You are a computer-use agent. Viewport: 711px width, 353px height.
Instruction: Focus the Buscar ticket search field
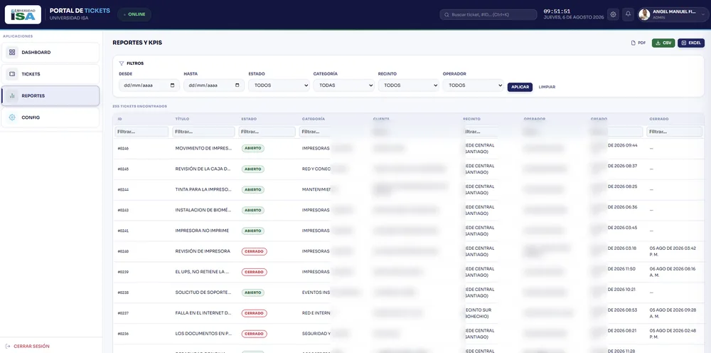tap(488, 14)
